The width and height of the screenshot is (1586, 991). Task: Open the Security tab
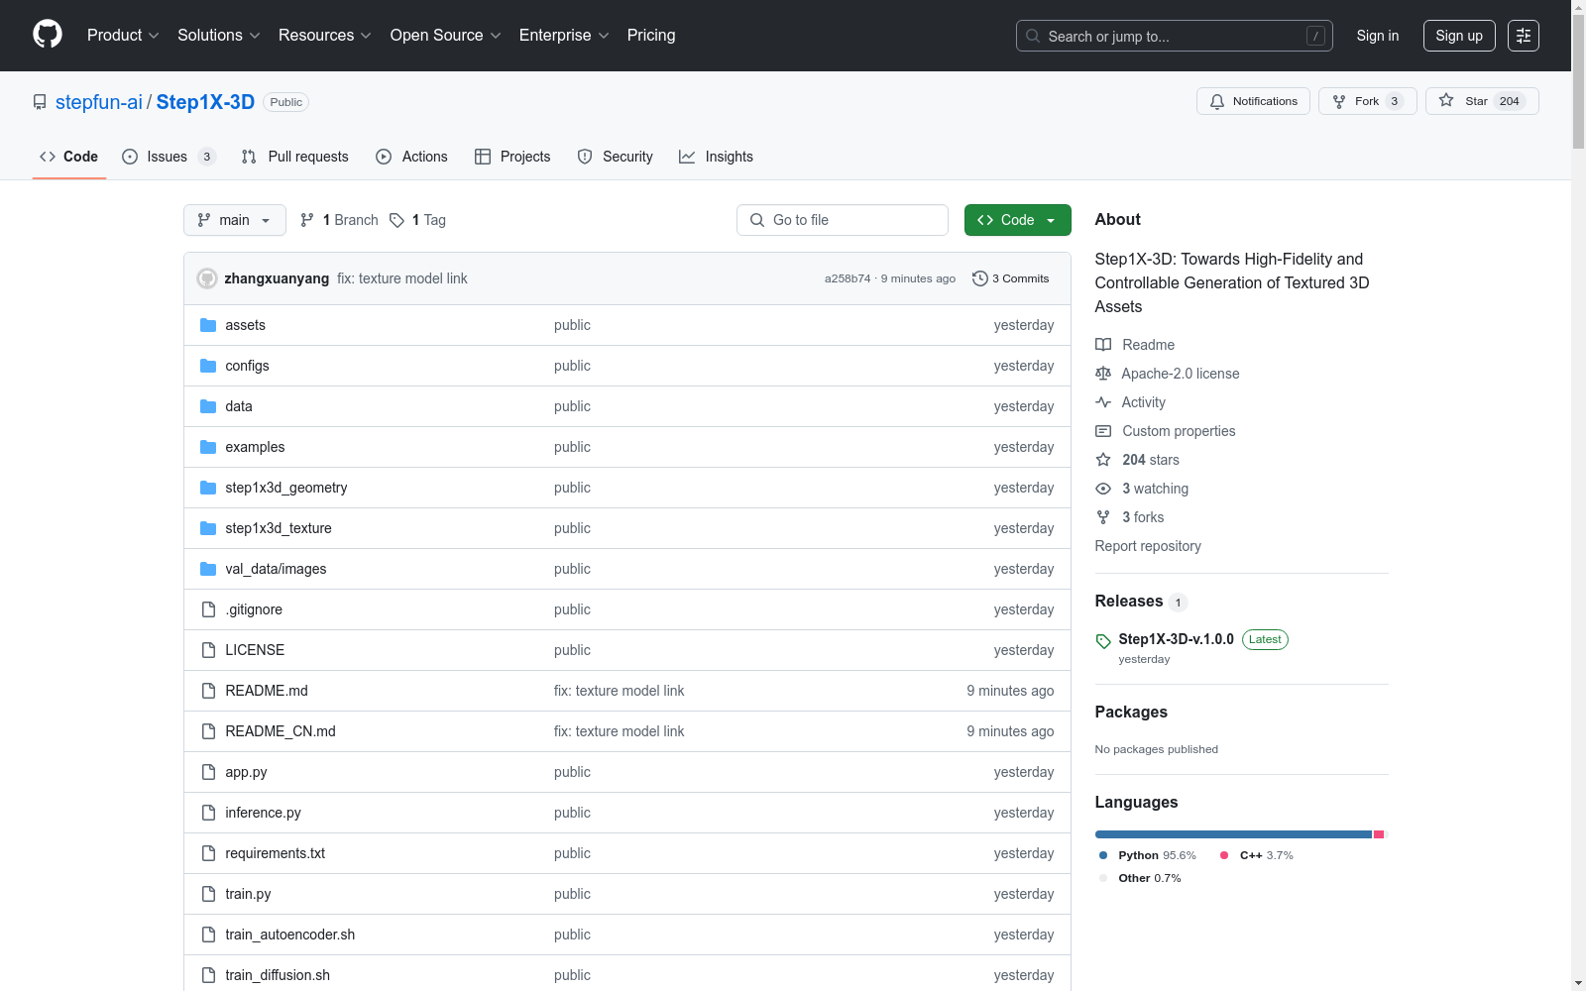pos(616,157)
